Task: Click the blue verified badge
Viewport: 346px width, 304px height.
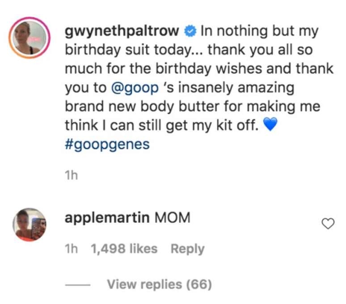Action: coord(190,32)
